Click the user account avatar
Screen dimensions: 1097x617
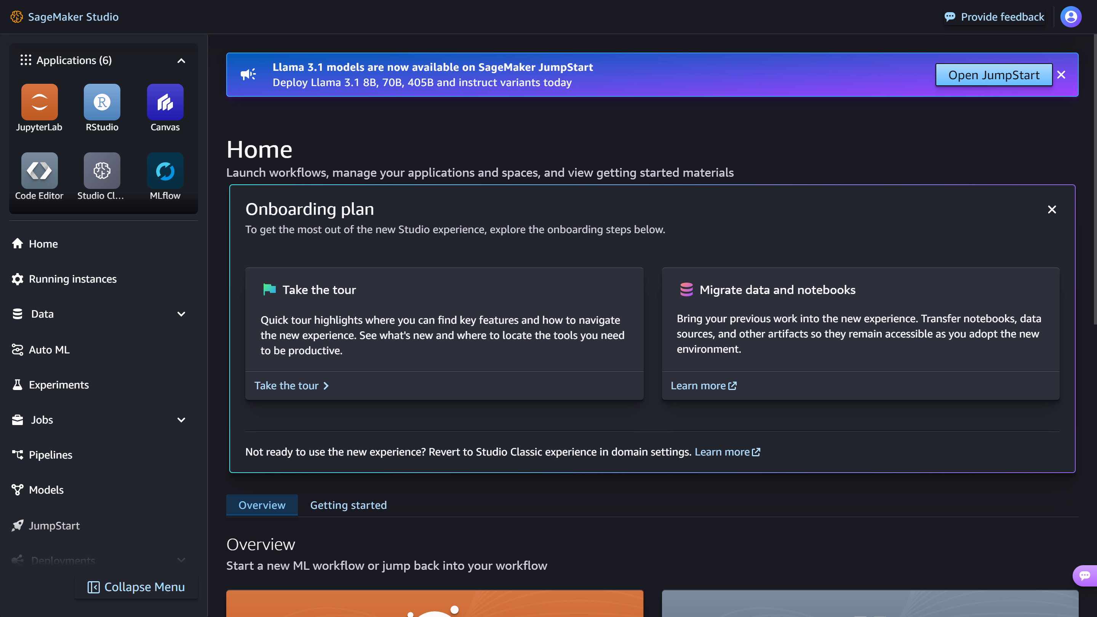point(1071,17)
